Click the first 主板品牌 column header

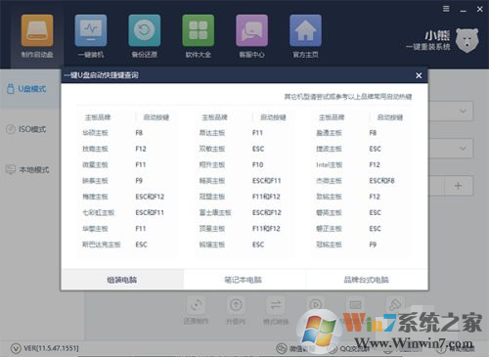[x=98, y=117]
